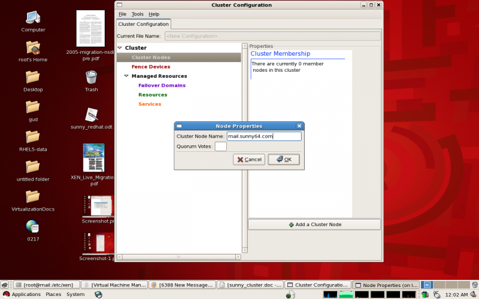
Task: Click the horizontal scrollbar left arrow
Action: tap(119, 257)
